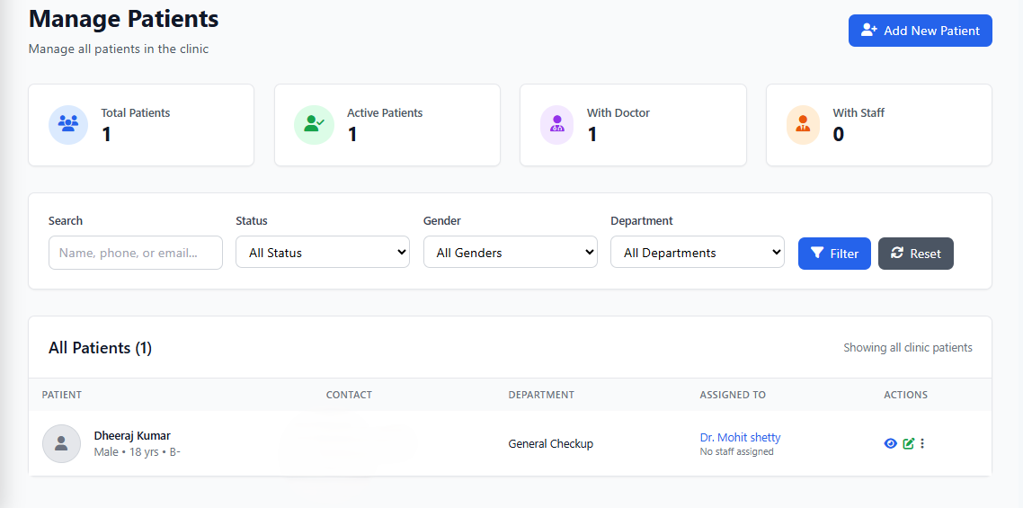The width and height of the screenshot is (1023, 508).
Task: View Dheeraj Kumar's details via eye icon
Action: (x=890, y=443)
